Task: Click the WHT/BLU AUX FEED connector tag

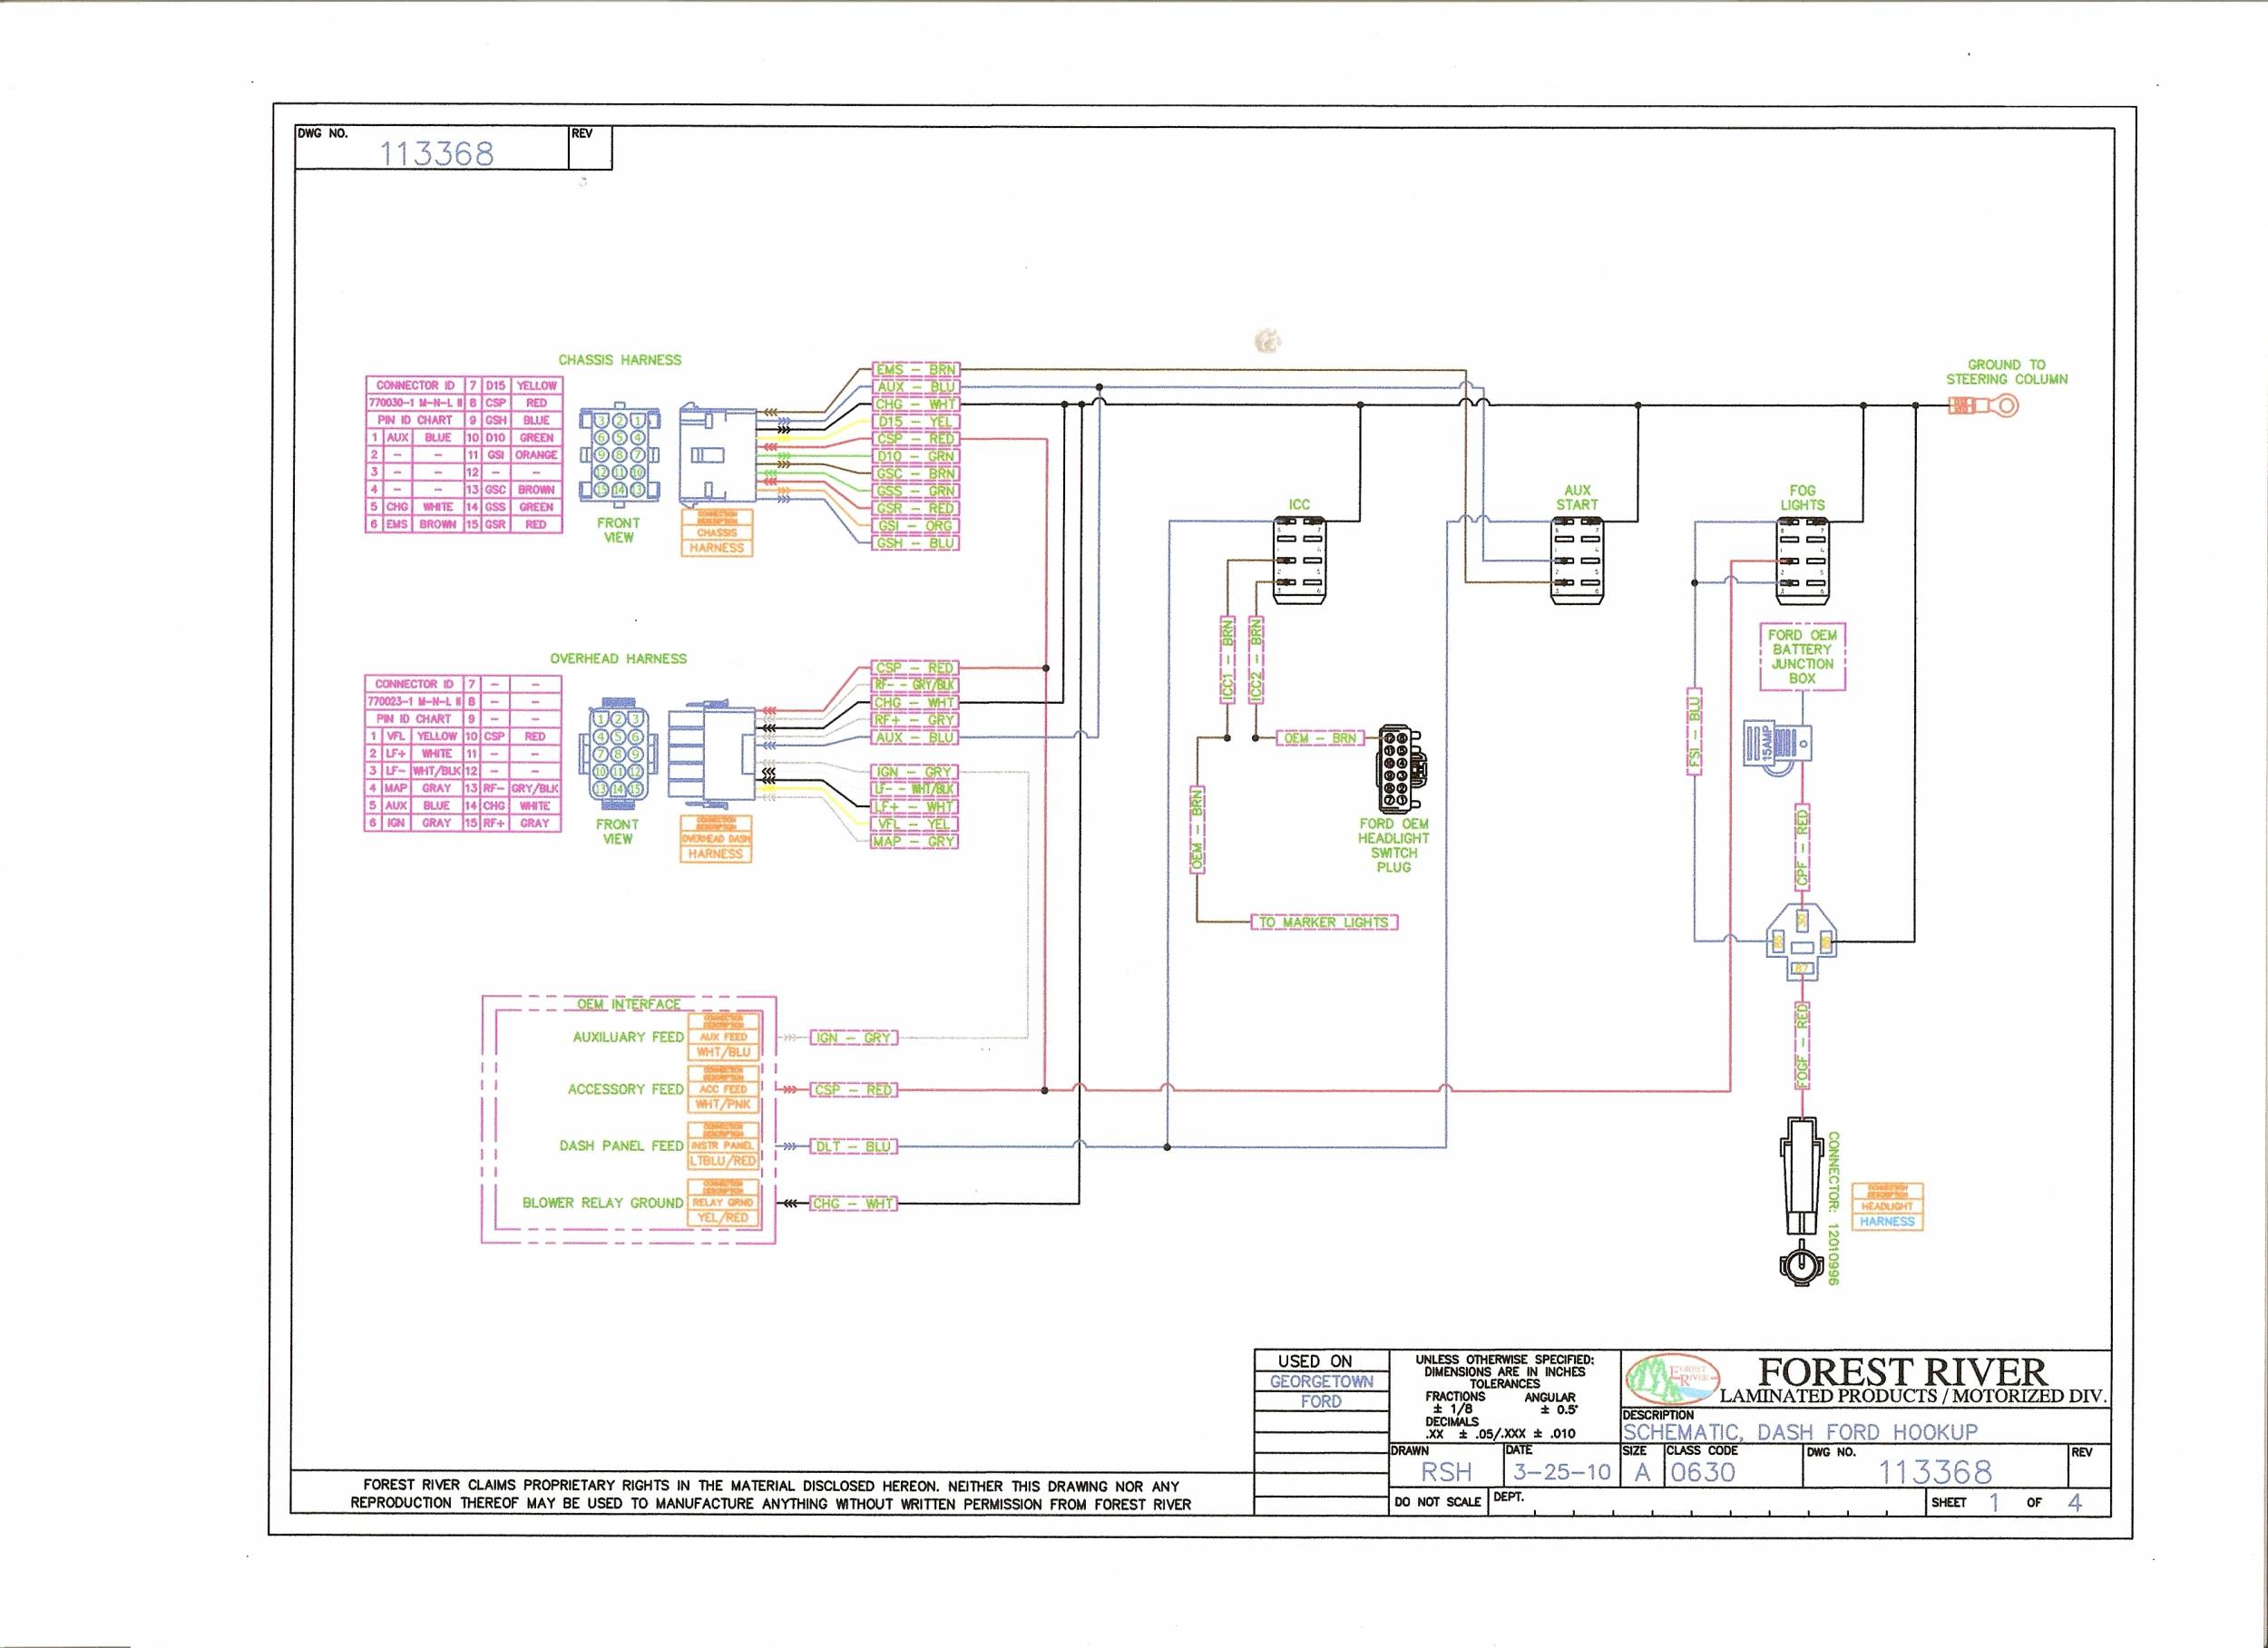Action: pos(724,1036)
